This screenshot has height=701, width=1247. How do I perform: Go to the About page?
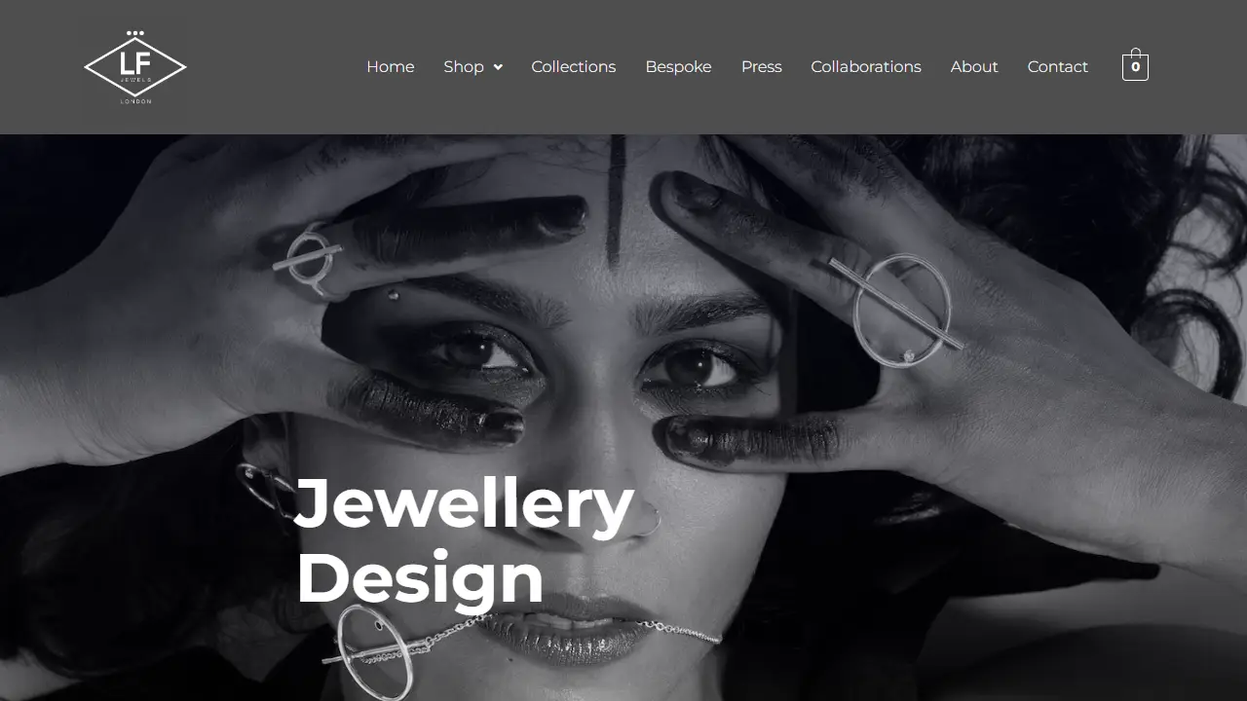pyautogui.click(x=974, y=66)
